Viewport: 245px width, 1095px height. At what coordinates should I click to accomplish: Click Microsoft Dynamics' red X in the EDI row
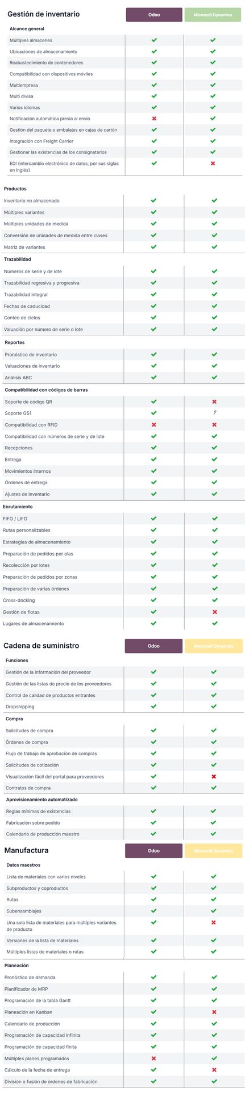click(x=213, y=163)
